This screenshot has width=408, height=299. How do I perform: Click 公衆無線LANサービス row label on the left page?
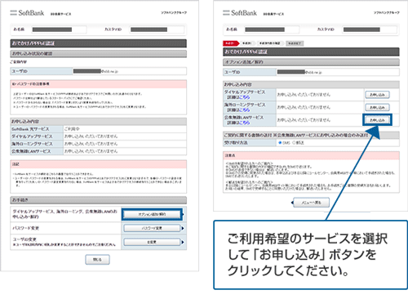coord(31,151)
